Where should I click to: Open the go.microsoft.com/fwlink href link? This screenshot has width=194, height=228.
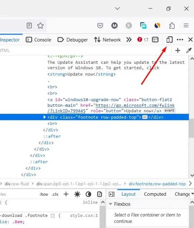click(111, 108)
